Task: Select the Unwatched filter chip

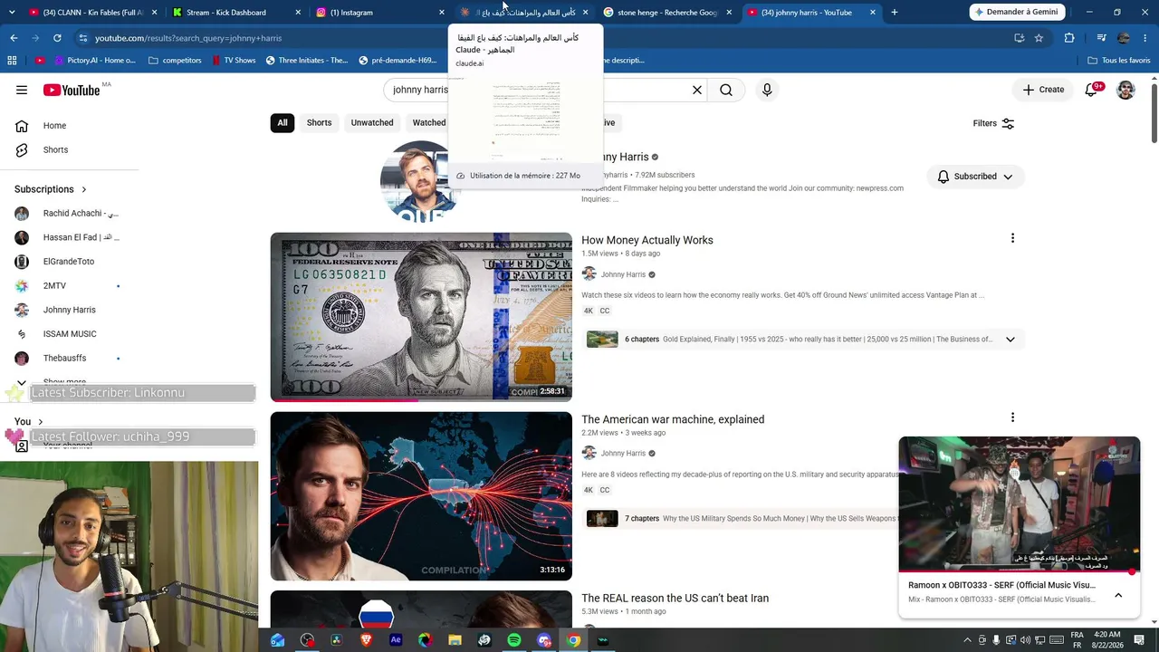Action: click(372, 123)
